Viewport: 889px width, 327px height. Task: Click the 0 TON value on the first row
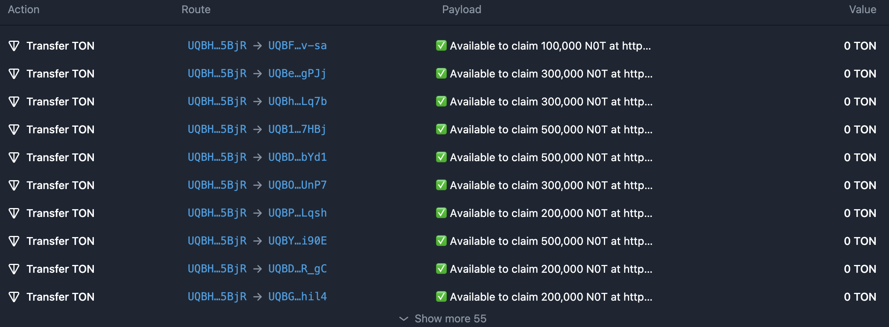(x=860, y=46)
